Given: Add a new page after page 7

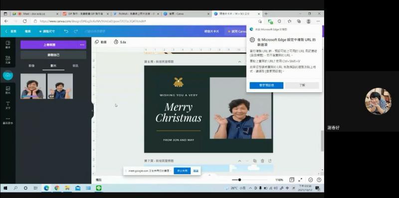Looking at the screenshot, I should (x=270, y=161).
